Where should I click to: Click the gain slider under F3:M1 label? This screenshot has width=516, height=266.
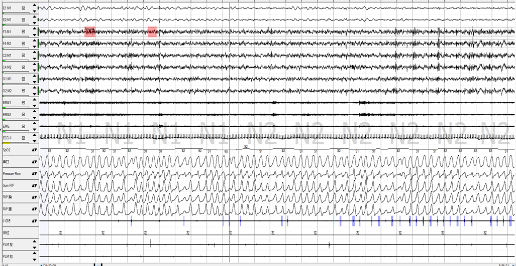tap(15, 37)
